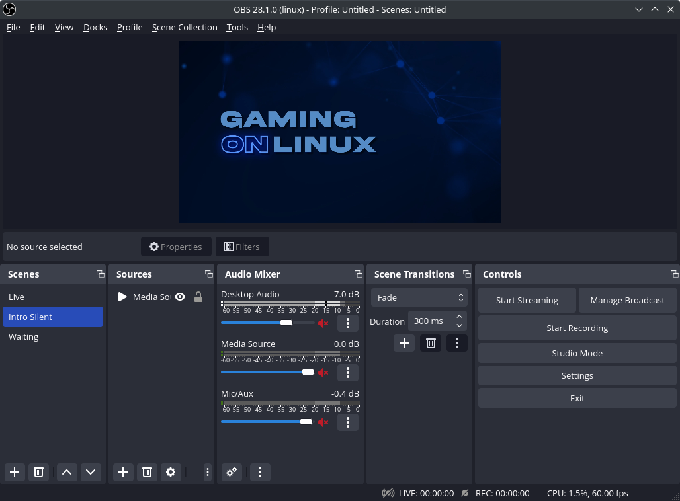Open the Tools menu
The image size is (680, 501).
coord(237,27)
